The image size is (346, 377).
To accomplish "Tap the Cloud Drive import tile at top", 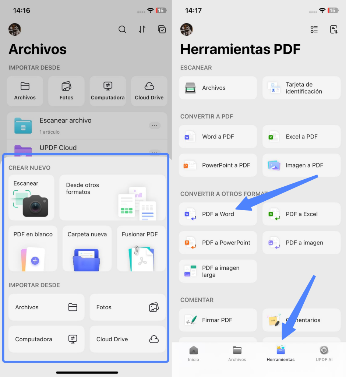I will (x=149, y=91).
